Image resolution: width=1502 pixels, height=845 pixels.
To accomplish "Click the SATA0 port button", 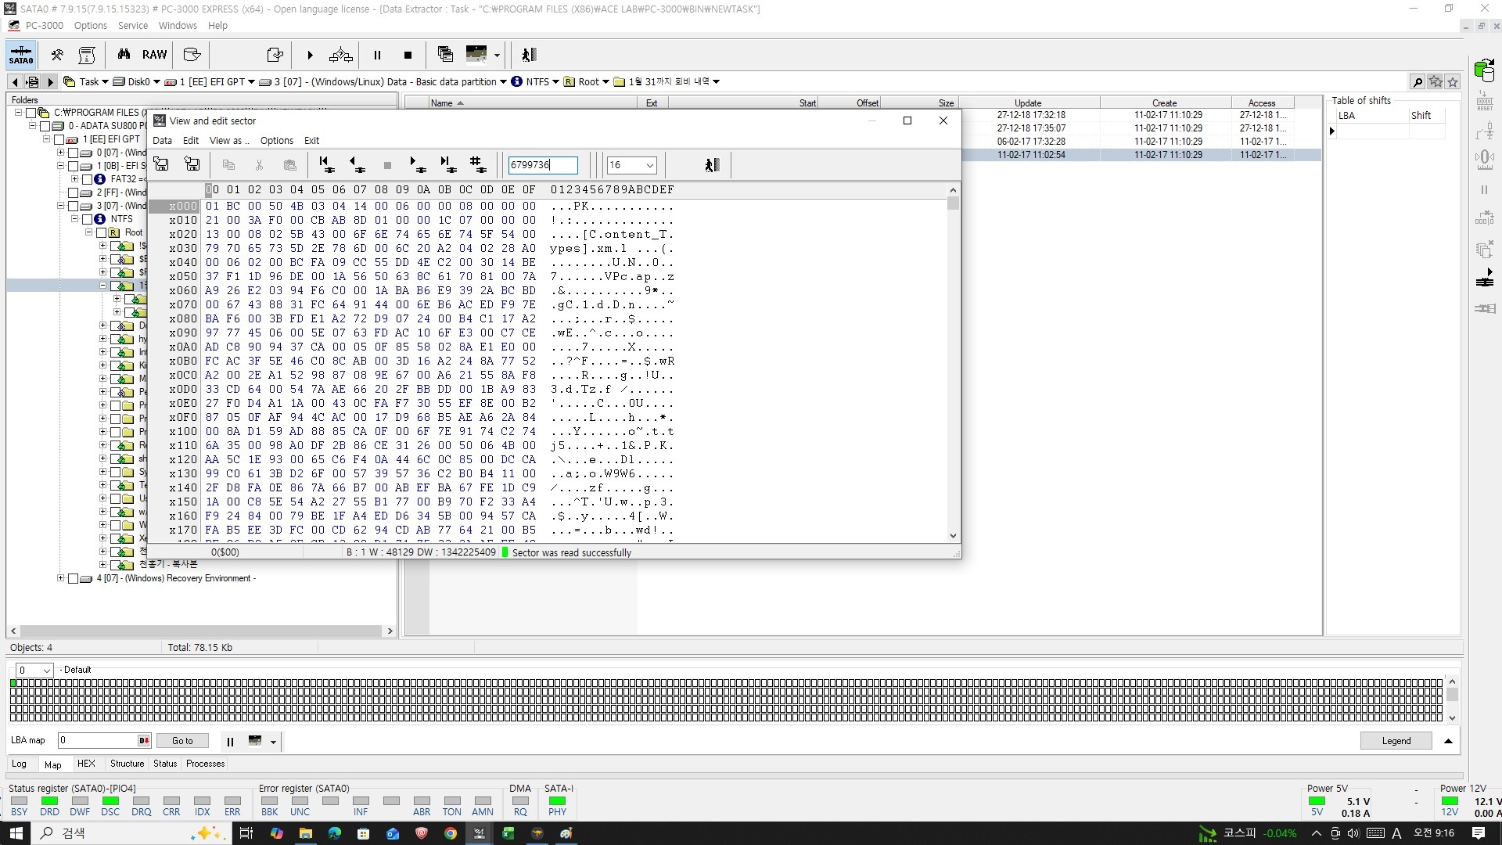I will point(21,55).
